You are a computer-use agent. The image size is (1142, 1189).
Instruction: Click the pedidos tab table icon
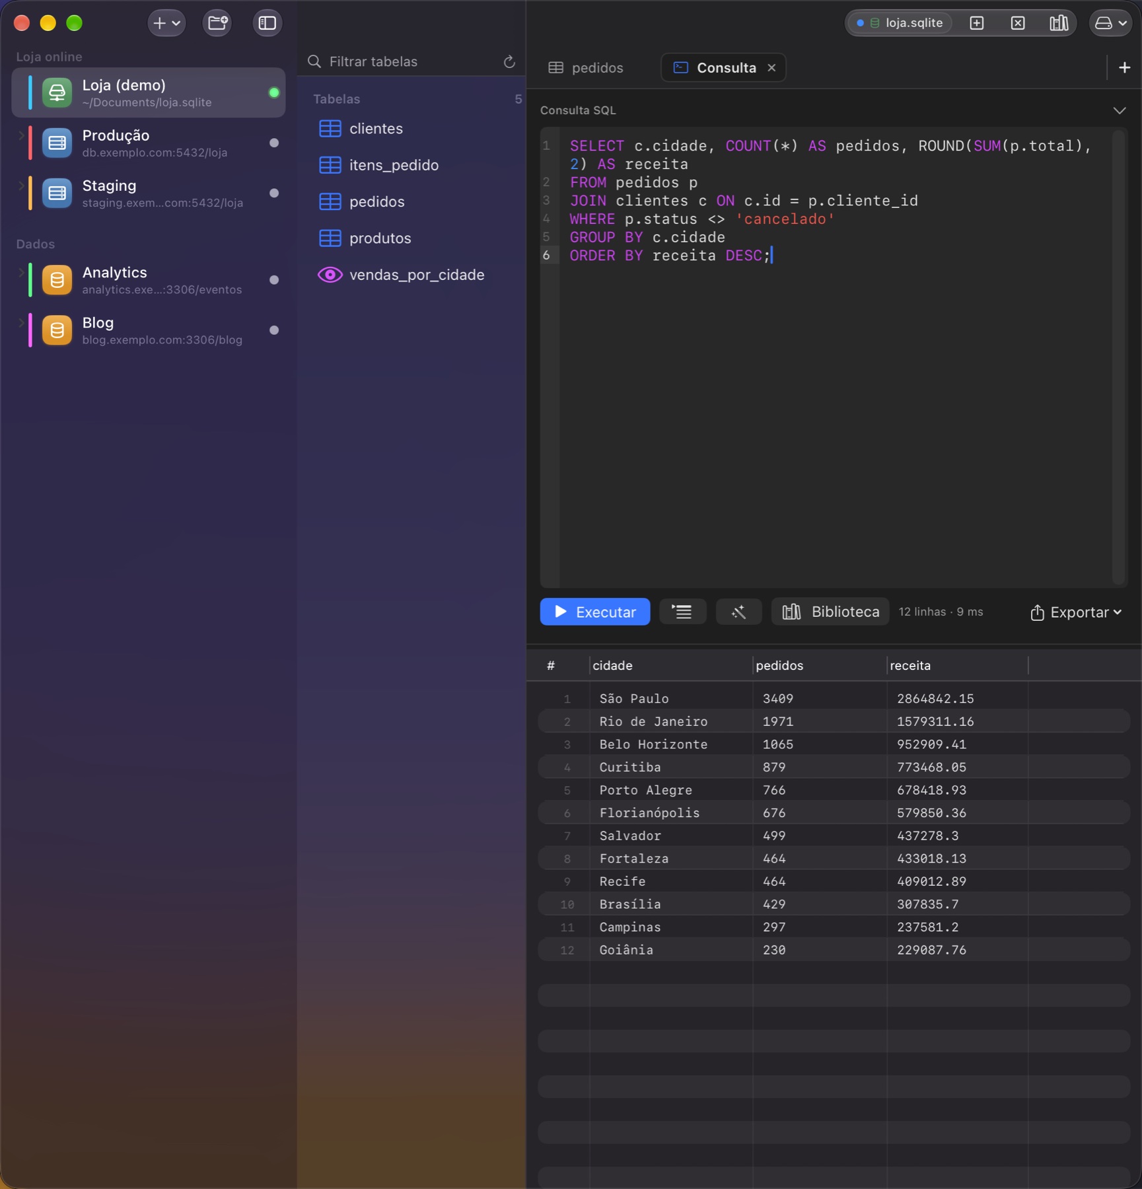(x=556, y=68)
